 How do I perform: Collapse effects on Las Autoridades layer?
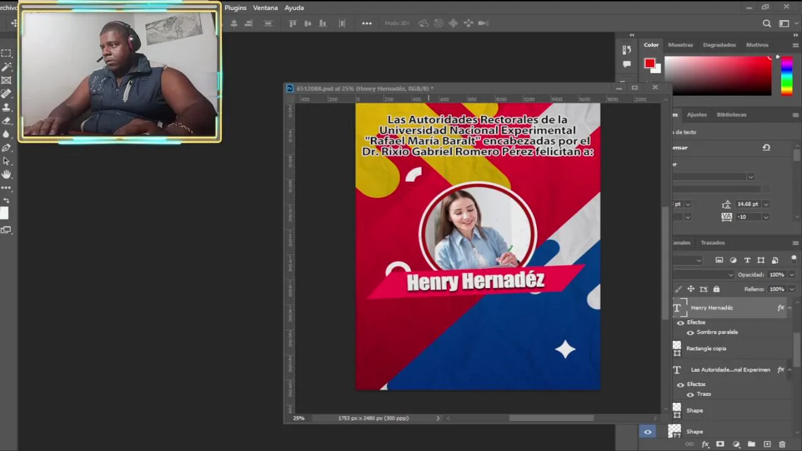pos(789,370)
